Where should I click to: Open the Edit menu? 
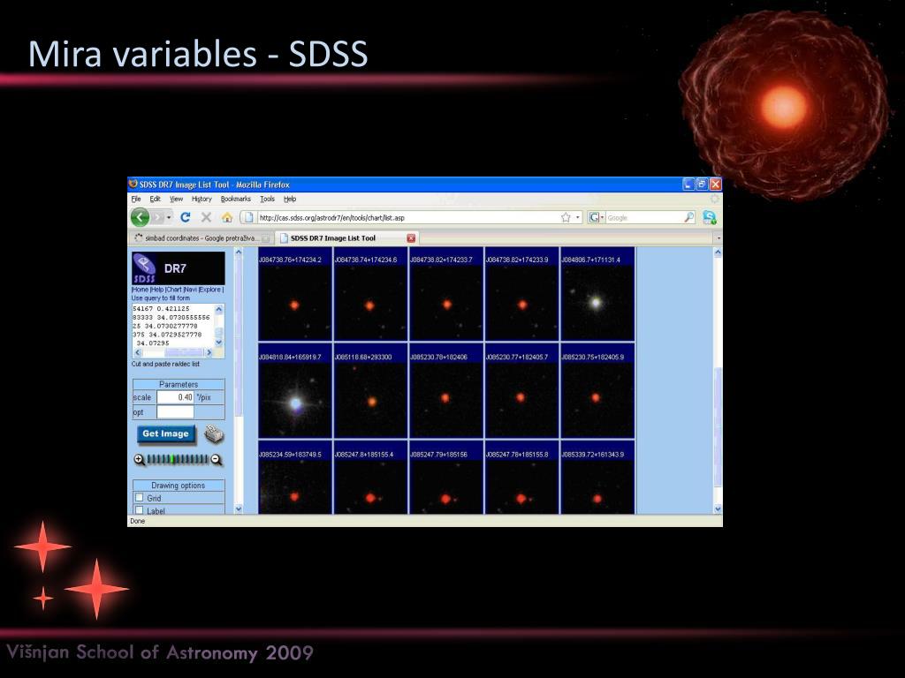pos(156,199)
